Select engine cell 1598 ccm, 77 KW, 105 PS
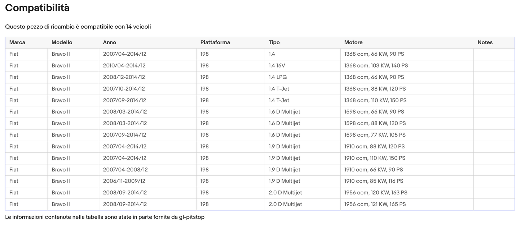Screen dimensions: 521x225 375,135
